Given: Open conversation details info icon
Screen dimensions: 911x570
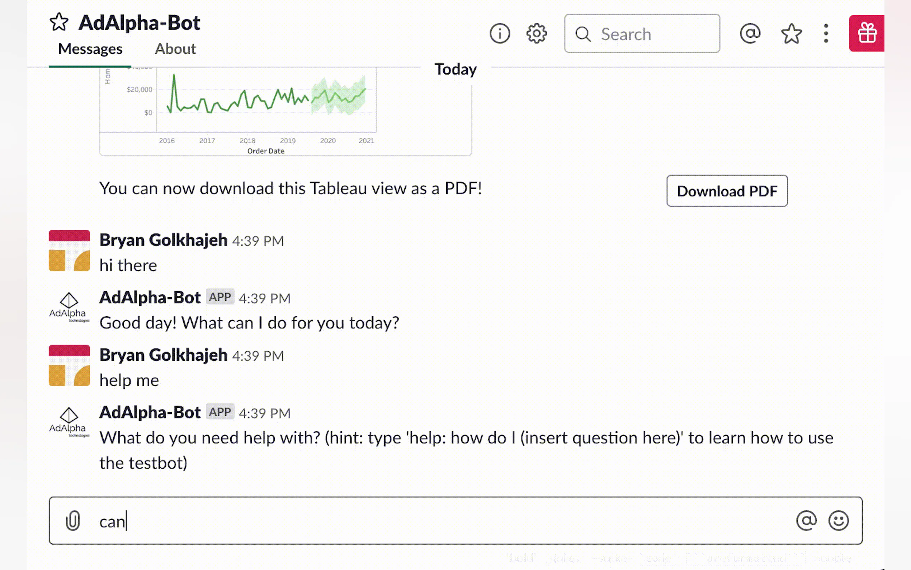Looking at the screenshot, I should click(499, 33).
